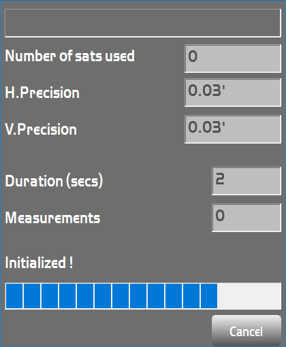Cancel the GPS measurement
This screenshot has height=347, width=286.
(247, 331)
